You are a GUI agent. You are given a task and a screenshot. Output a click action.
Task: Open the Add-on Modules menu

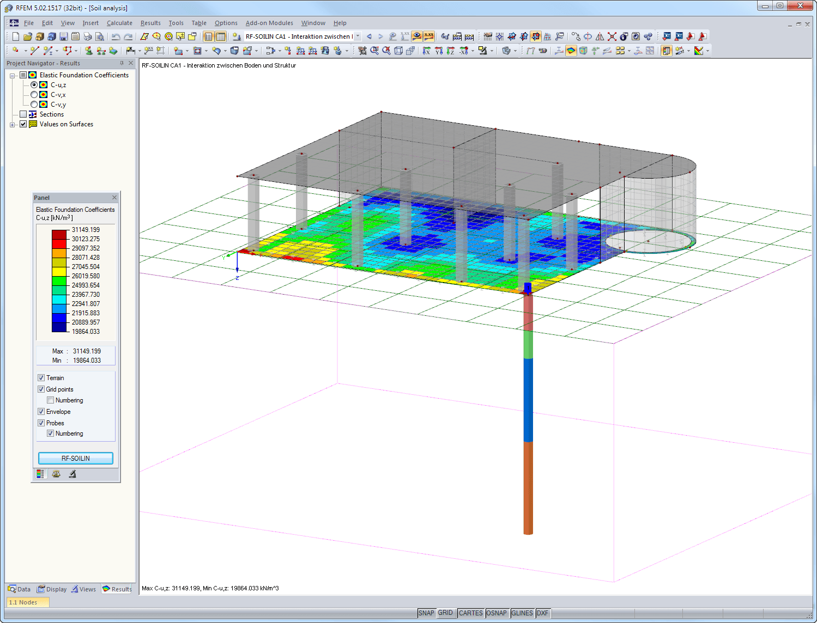point(269,23)
